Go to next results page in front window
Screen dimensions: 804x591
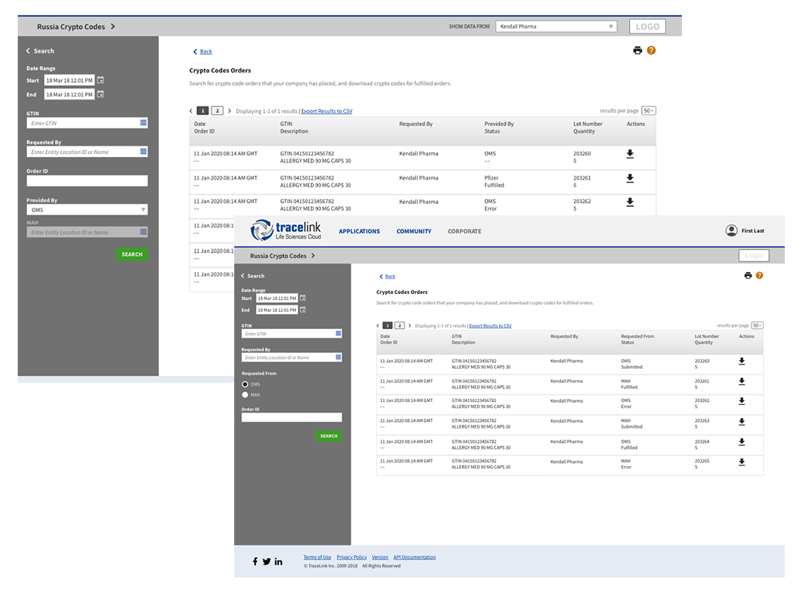point(409,325)
